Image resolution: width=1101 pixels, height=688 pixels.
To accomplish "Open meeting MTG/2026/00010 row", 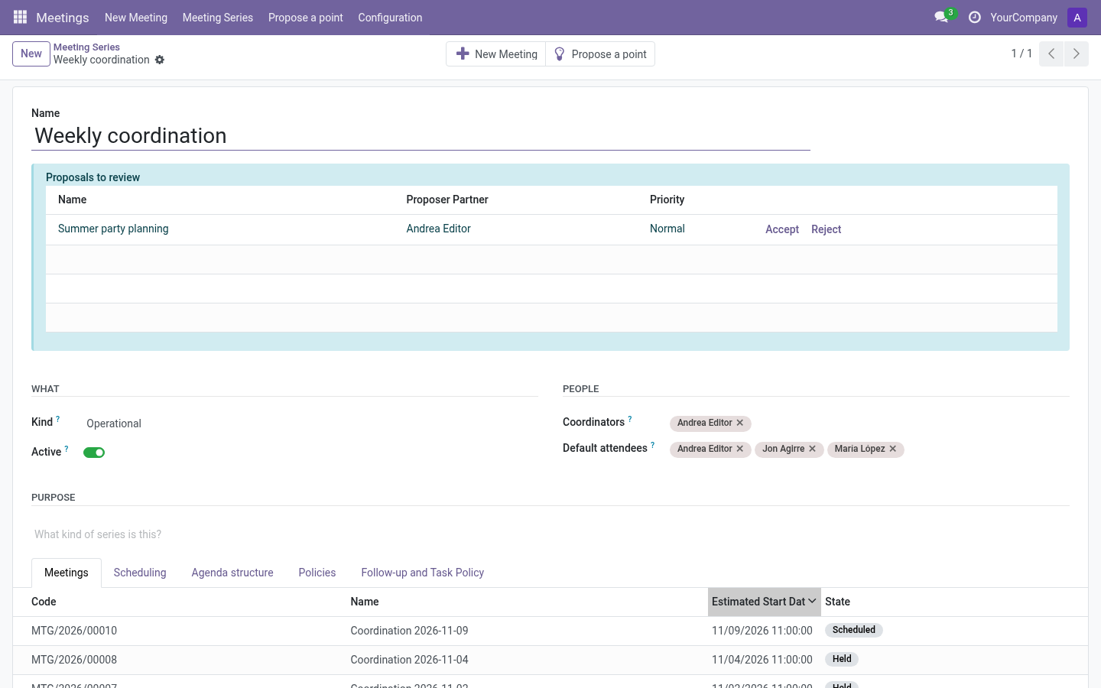I will 550,631.
